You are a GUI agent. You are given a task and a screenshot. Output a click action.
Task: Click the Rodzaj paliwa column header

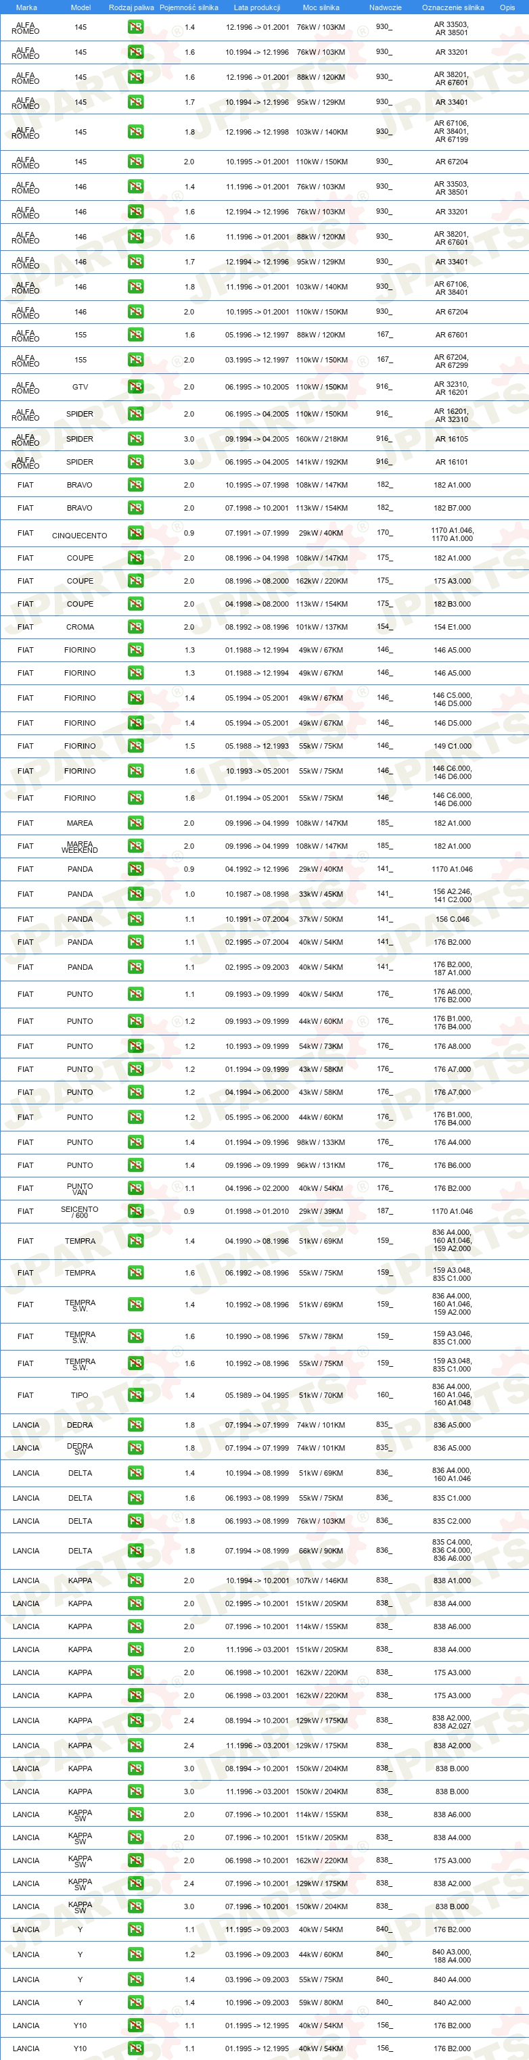(x=131, y=7)
